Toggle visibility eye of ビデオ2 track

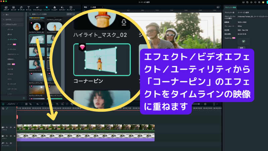[x=14, y=127]
